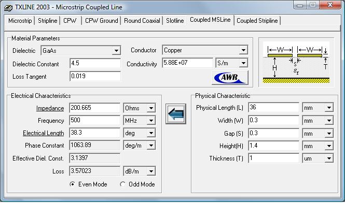Click the Frequency field 500

tap(94, 120)
